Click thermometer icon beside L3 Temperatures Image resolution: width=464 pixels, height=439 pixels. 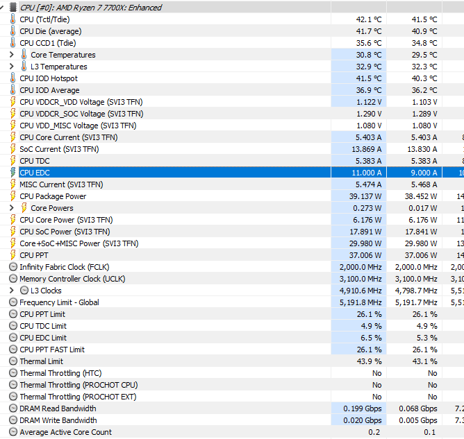click(24, 67)
